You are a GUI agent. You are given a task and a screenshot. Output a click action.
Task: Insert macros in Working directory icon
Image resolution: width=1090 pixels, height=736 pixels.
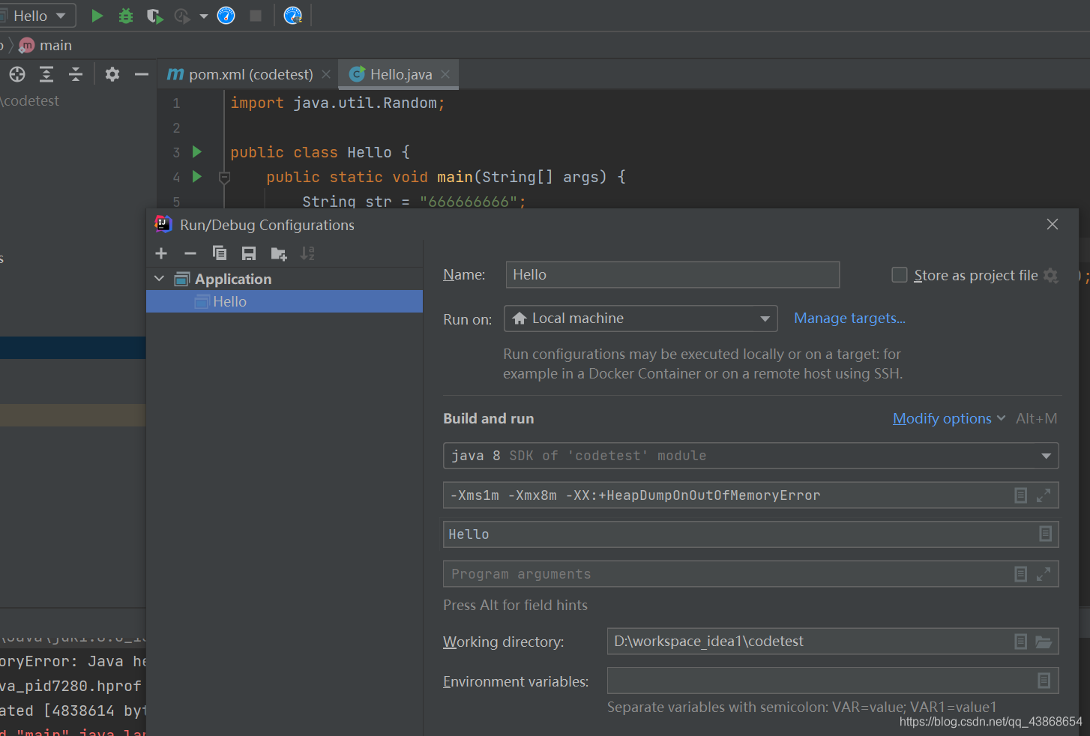1020,642
